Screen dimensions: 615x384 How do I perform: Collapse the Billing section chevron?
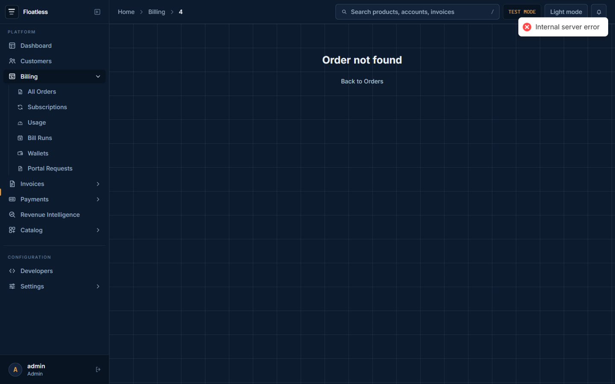point(98,76)
